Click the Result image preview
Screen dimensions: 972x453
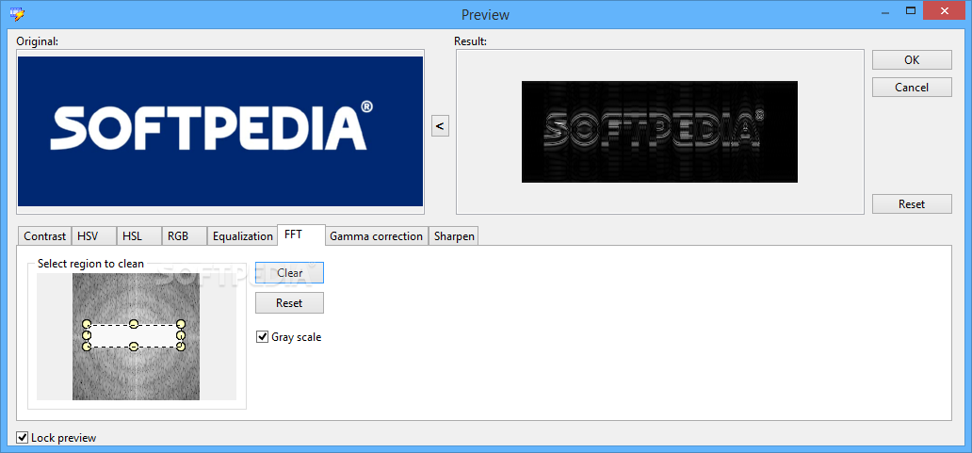659,131
